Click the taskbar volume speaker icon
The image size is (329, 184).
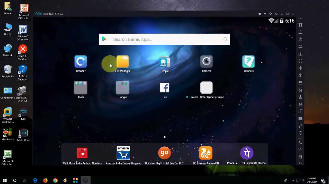coord(303,180)
